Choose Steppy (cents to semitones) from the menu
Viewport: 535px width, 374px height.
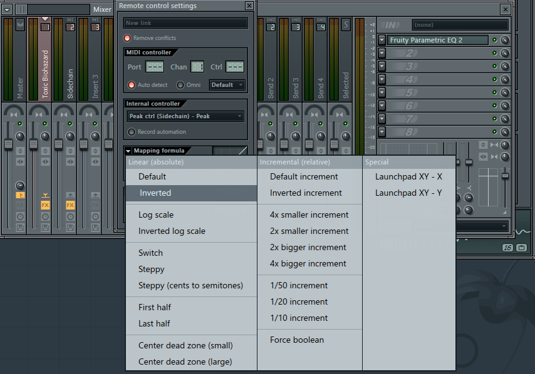192,285
